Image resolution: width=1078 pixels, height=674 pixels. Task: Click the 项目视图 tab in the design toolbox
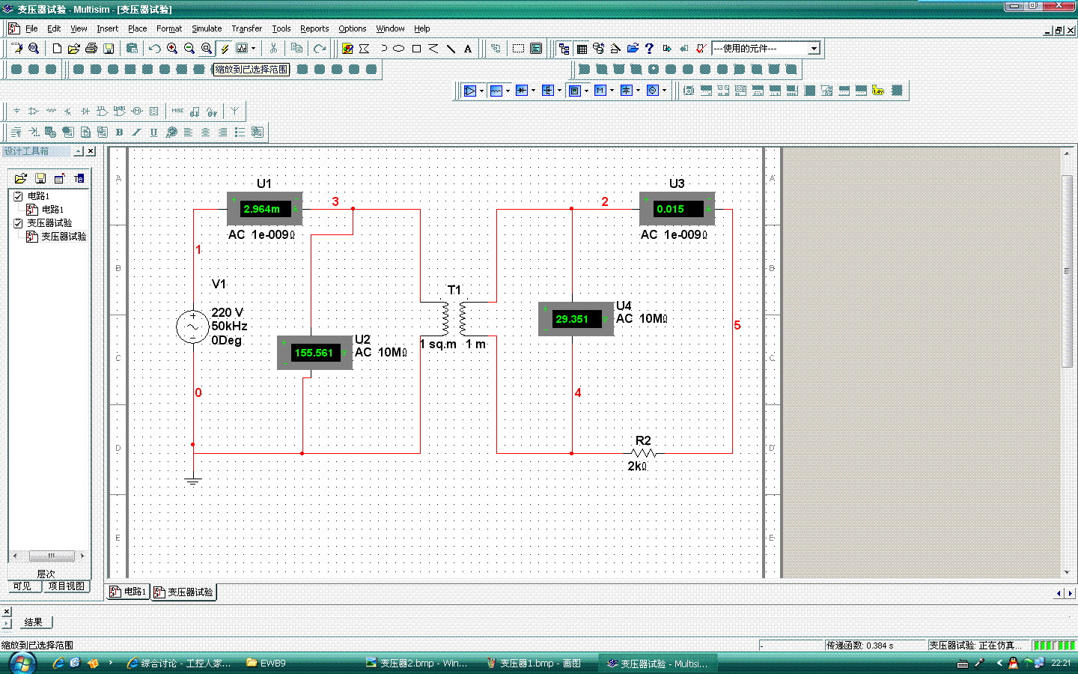click(x=66, y=586)
